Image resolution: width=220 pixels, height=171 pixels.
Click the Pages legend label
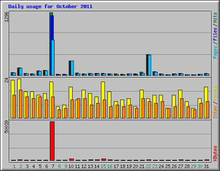pos(215,52)
